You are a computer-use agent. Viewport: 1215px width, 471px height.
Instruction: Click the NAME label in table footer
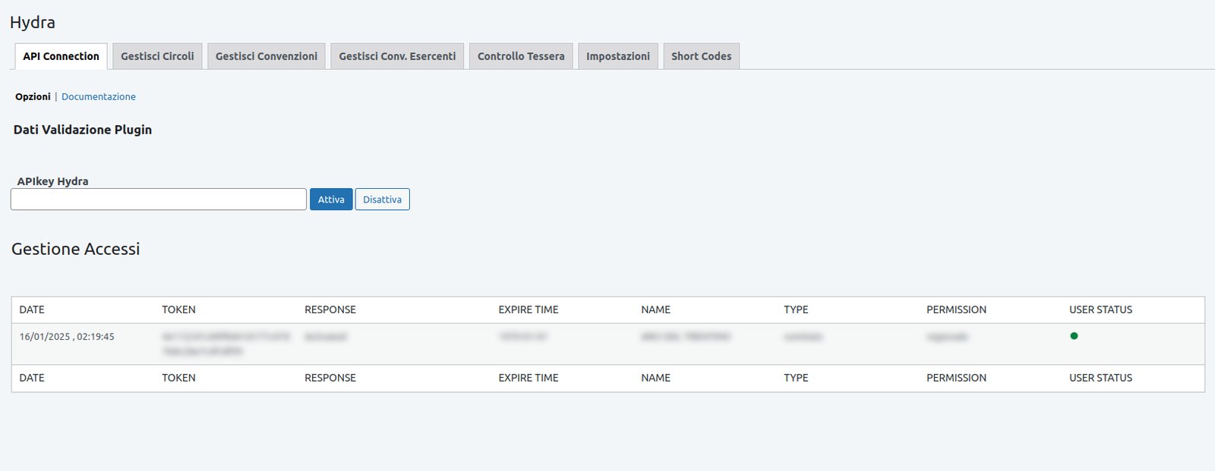[655, 378]
